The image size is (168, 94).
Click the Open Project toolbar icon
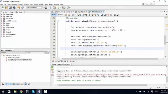10,8
